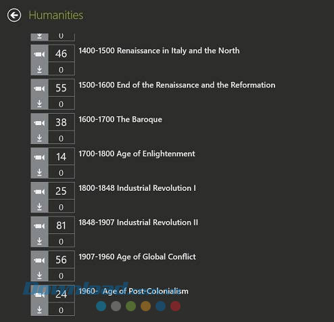This screenshot has width=334, height=322.
Task: Open 1700-1800 Age of Enlightenment topic
Action: coord(137,154)
